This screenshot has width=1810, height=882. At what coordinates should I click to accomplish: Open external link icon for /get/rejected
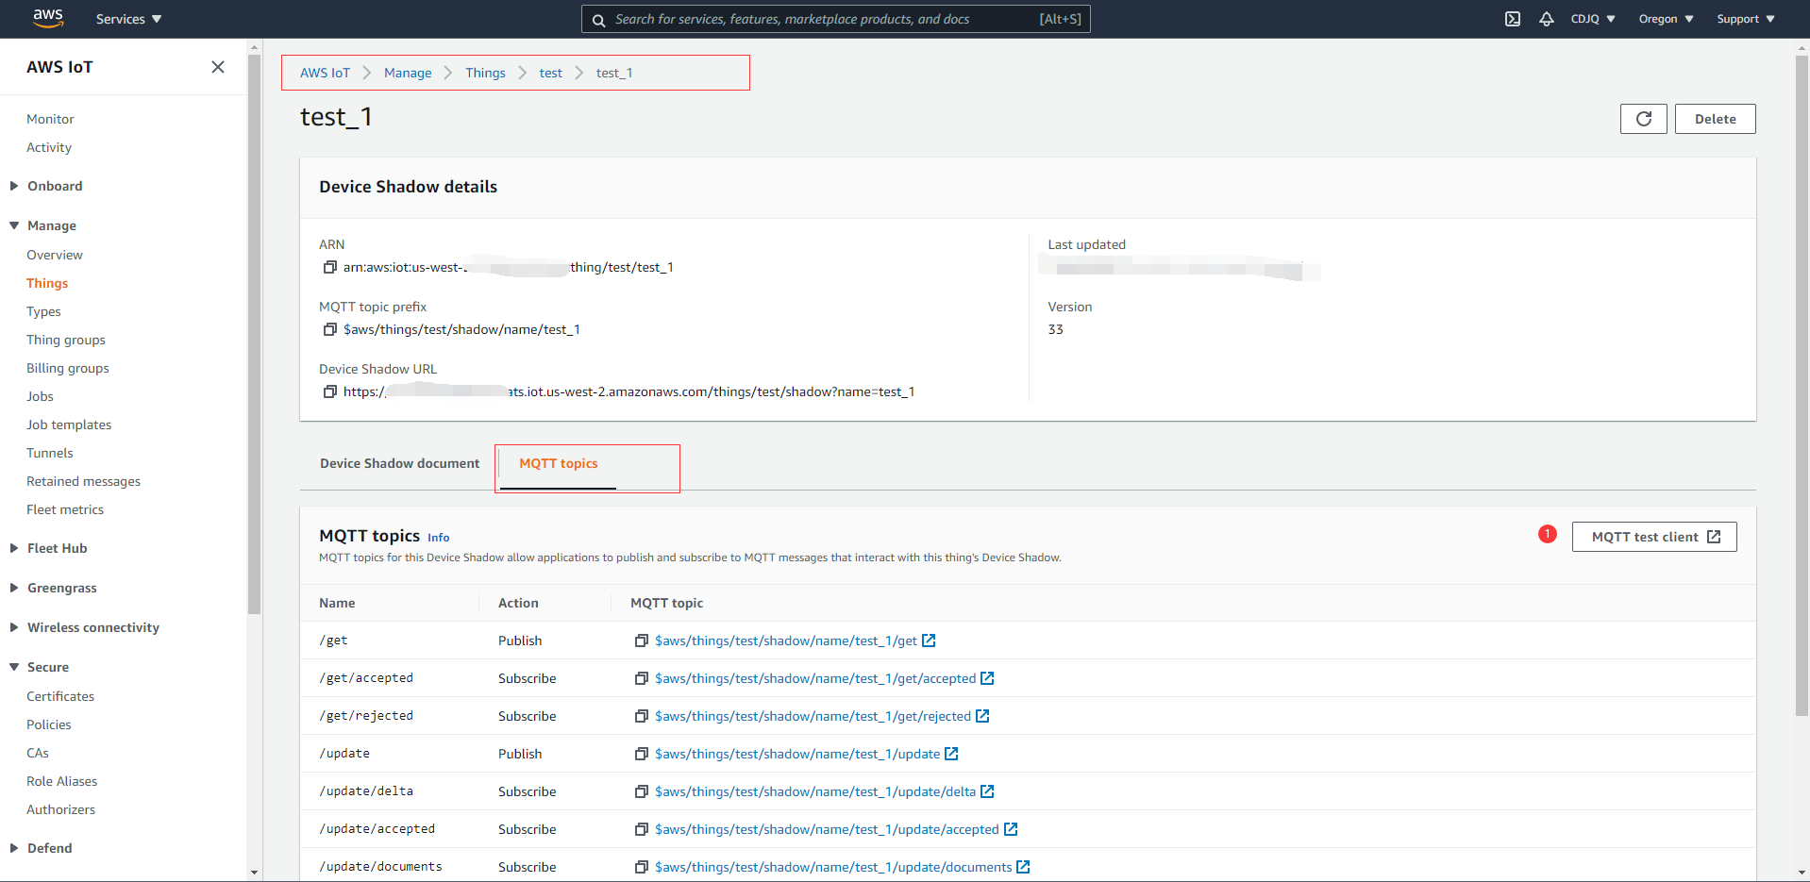click(x=982, y=716)
